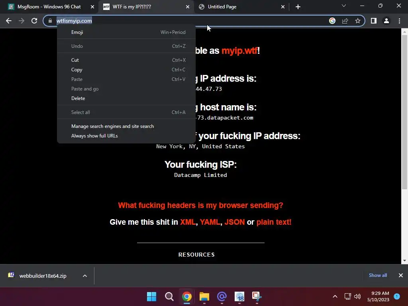This screenshot has height=306, width=408.
Task: Select Manage search engines and site search
Action: pos(126,126)
